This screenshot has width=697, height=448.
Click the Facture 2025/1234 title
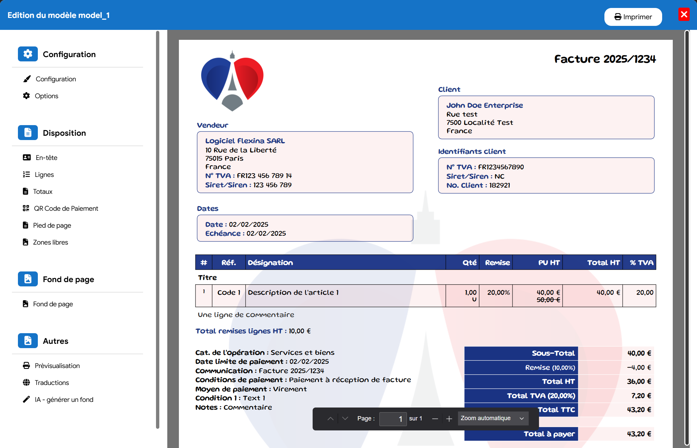click(605, 59)
